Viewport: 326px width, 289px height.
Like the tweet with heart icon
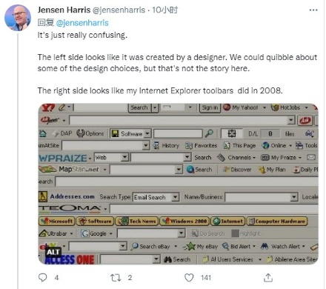189,278
